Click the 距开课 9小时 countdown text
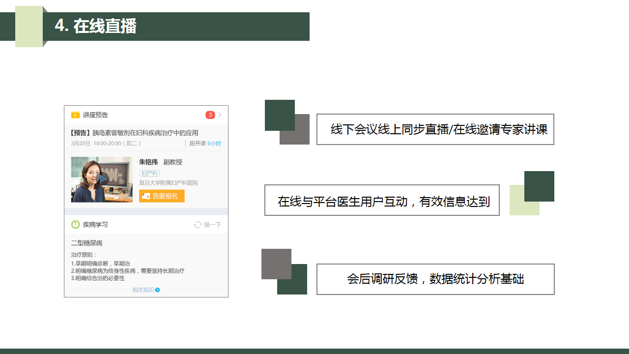629x354 pixels. pyautogui.click(x=205, y=144)
